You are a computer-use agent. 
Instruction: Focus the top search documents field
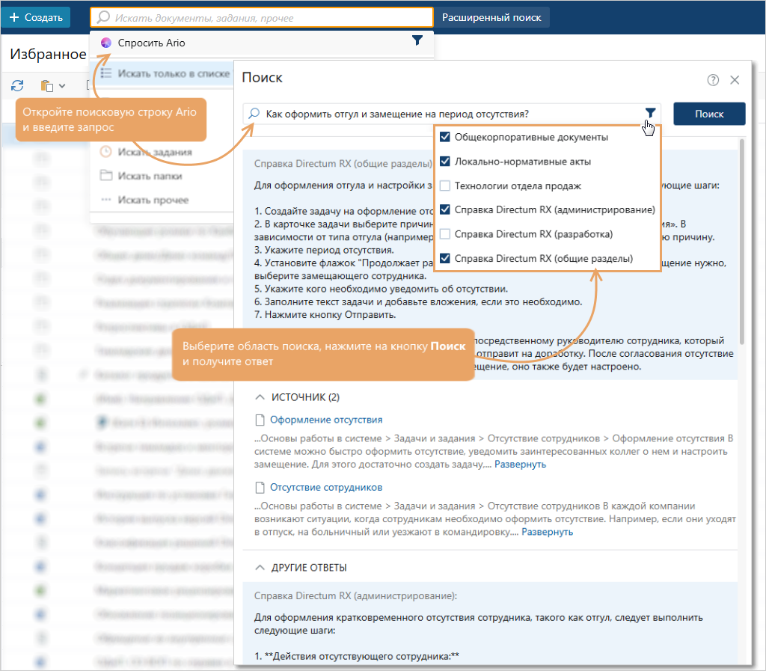[262, 18]
